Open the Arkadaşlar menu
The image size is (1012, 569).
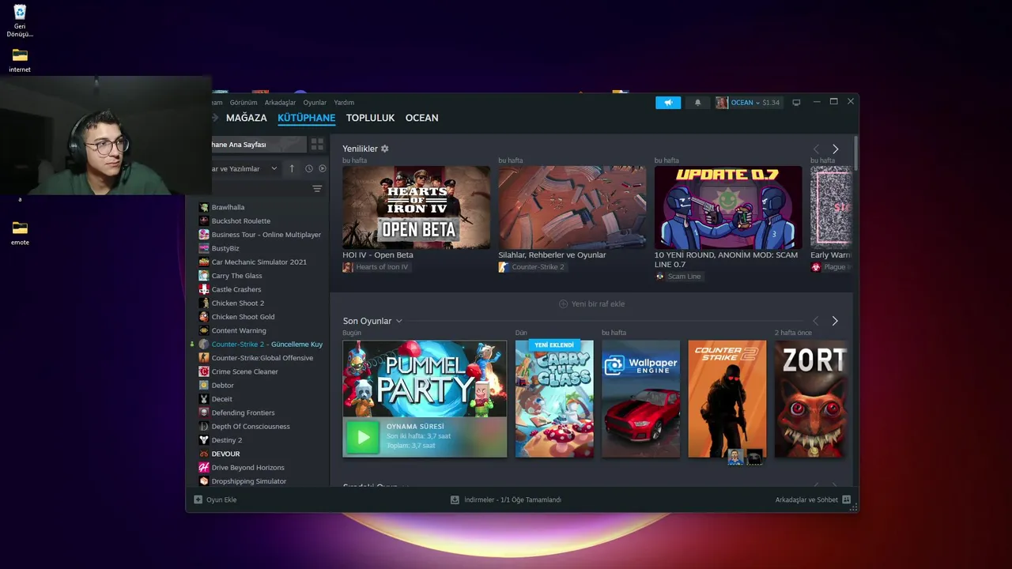[x=280, y=103]
